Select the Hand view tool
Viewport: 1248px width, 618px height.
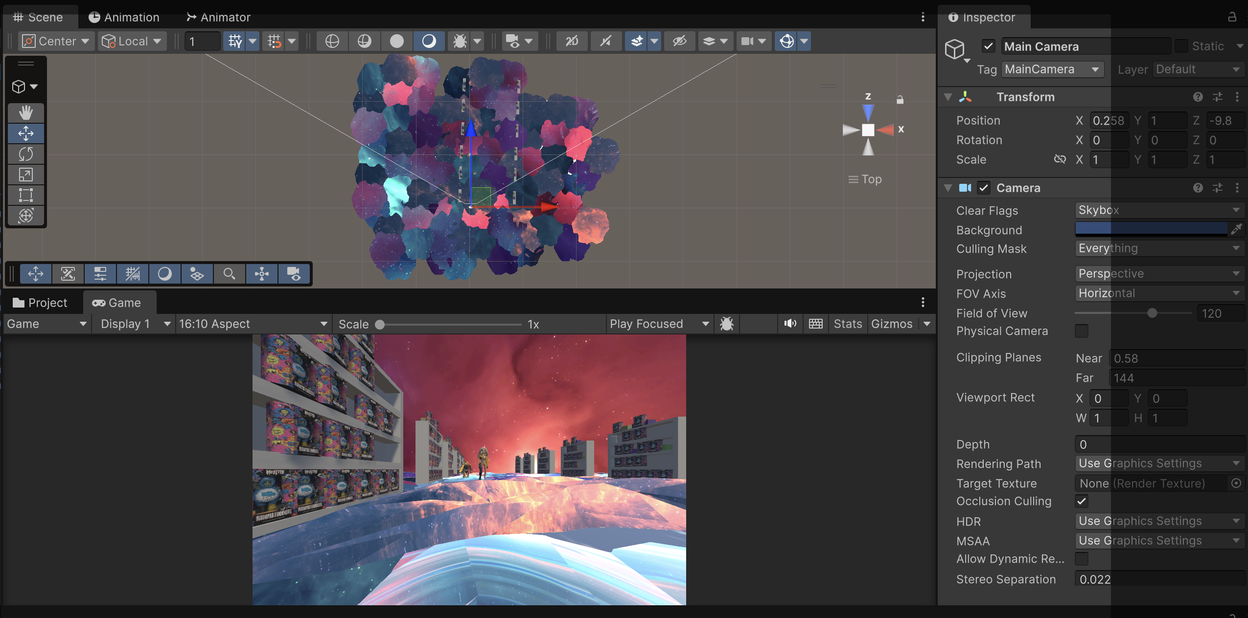coord(25,113)
